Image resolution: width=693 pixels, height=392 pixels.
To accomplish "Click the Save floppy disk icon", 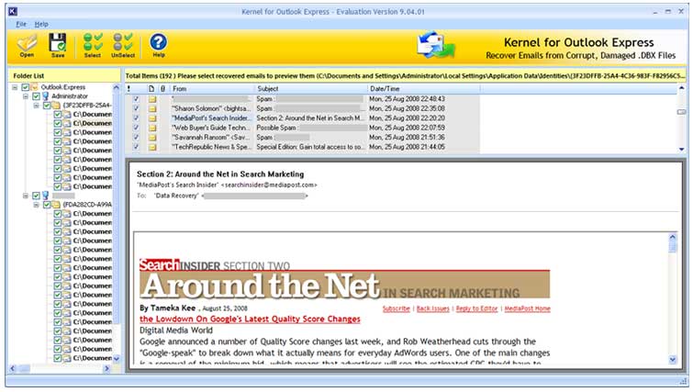I will (x=58, y=45).
